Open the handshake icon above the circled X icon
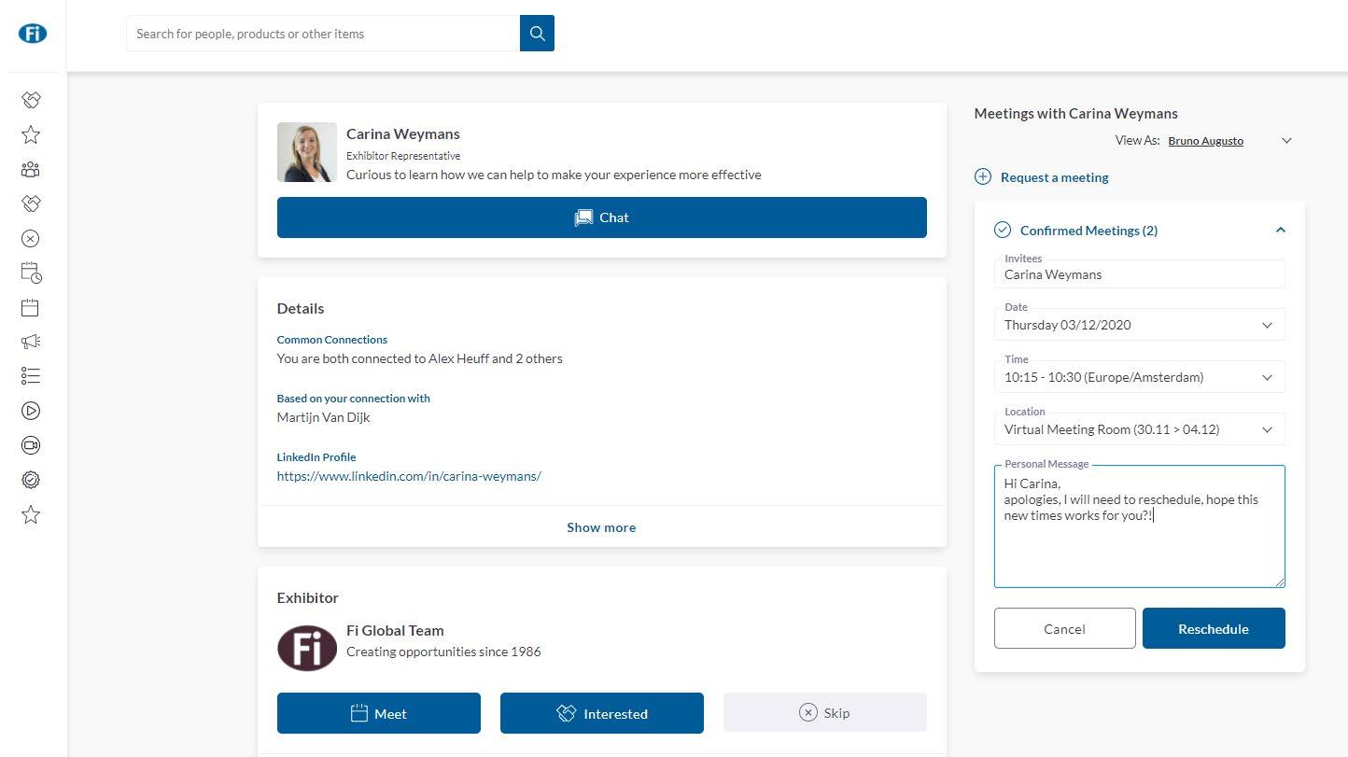This screenshot has height=757, width=1348. tap(31, 203)
